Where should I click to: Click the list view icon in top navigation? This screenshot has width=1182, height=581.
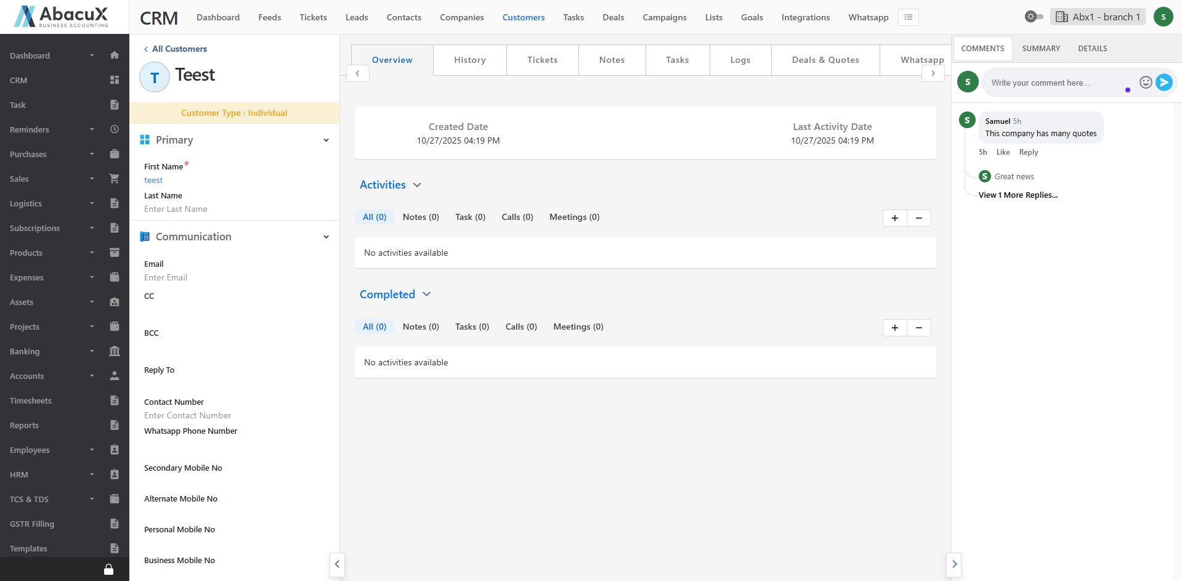908,17
